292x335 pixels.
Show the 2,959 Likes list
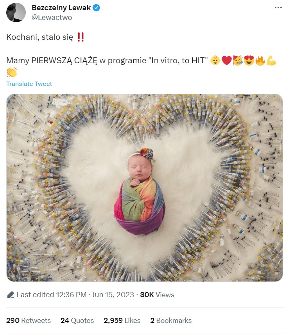click(x=122, y=321)
